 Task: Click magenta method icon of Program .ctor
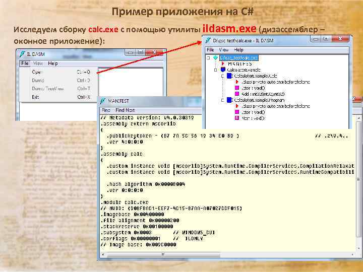[x=237, y=112]
